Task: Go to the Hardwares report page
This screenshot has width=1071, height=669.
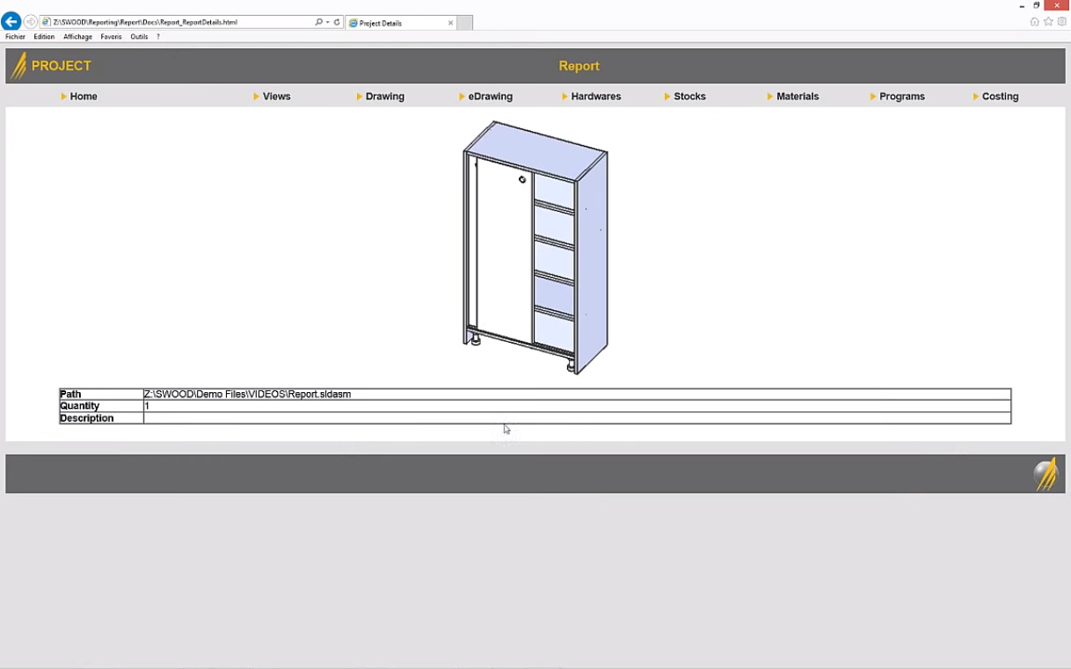Action: pos(595,97)
